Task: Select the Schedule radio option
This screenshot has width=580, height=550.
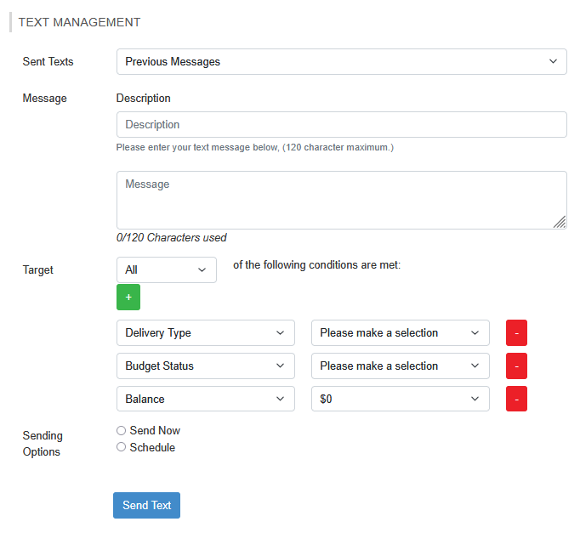Action: coord(122,447)
